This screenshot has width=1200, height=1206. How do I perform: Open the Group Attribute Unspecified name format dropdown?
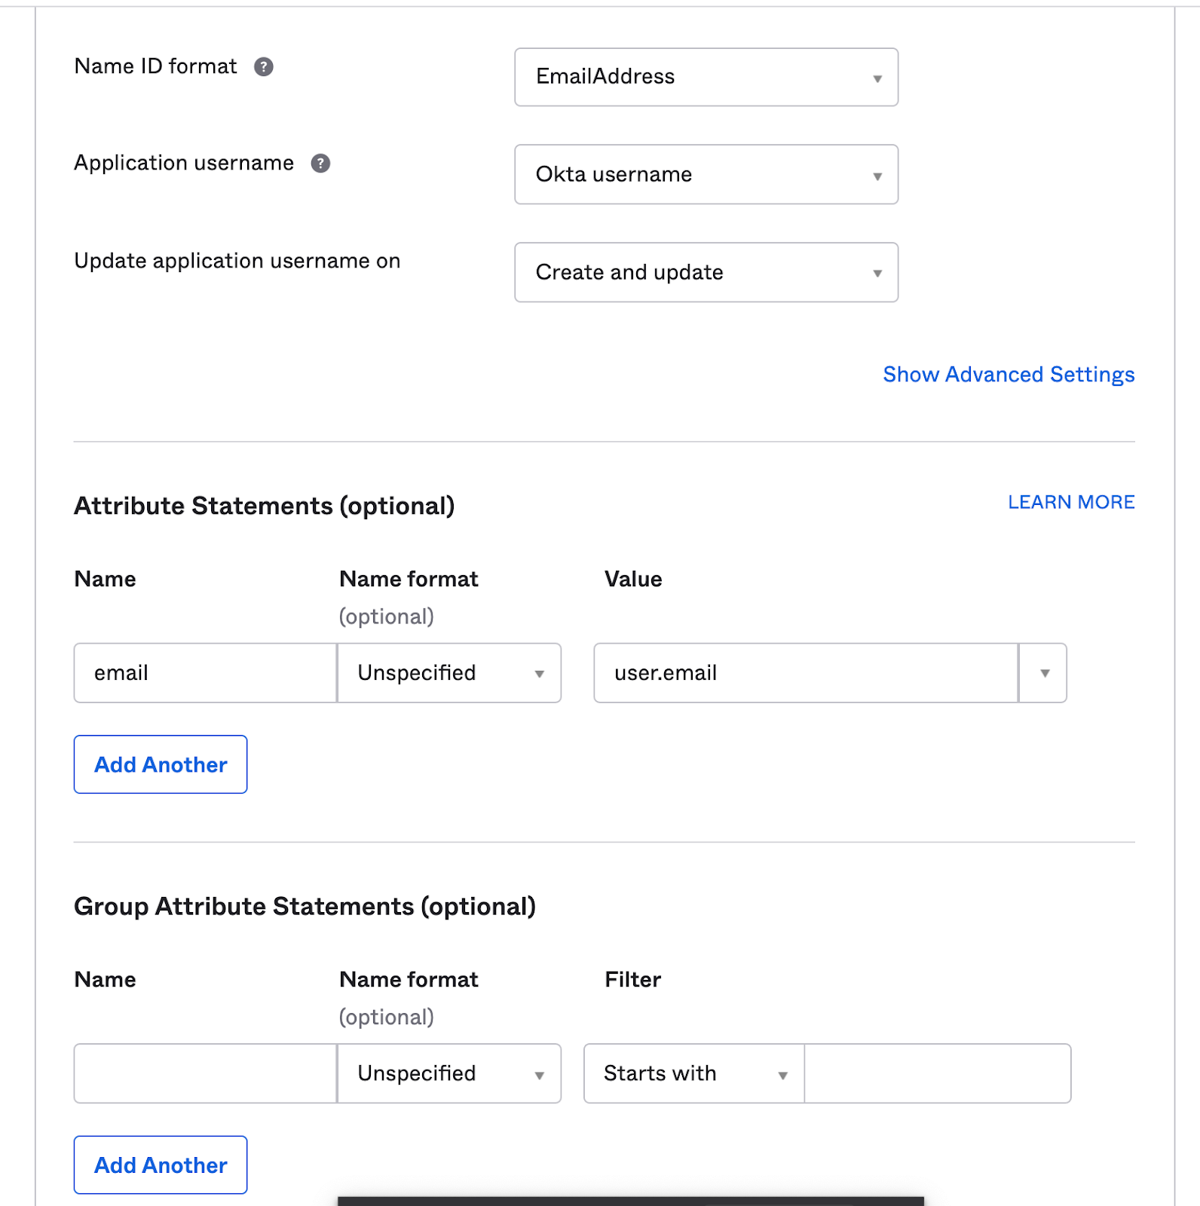coord(449,1073)
